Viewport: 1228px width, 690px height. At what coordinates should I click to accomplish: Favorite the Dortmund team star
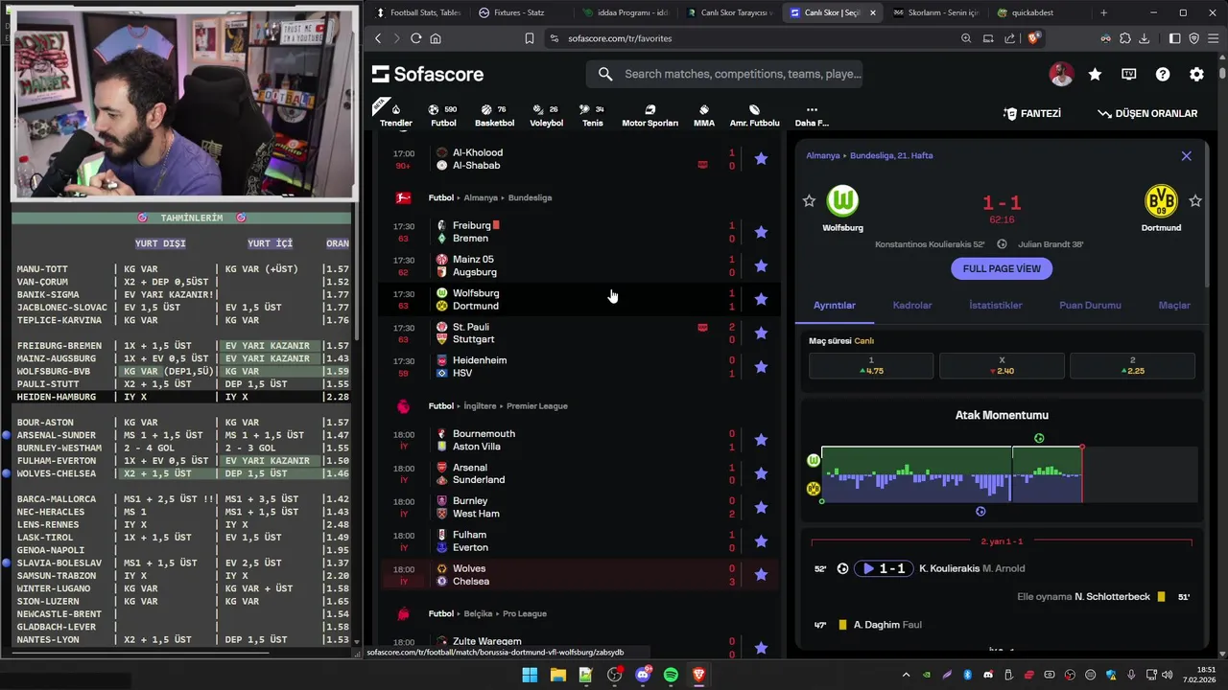1195,200
